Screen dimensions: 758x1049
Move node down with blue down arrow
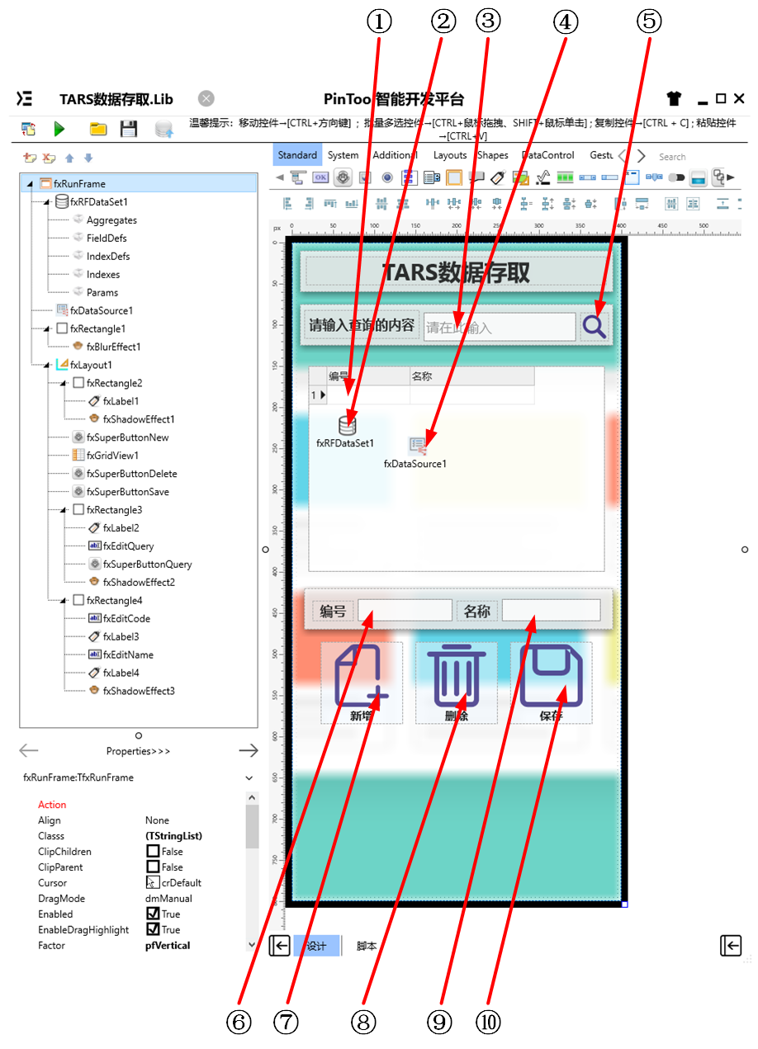[88, 158]
